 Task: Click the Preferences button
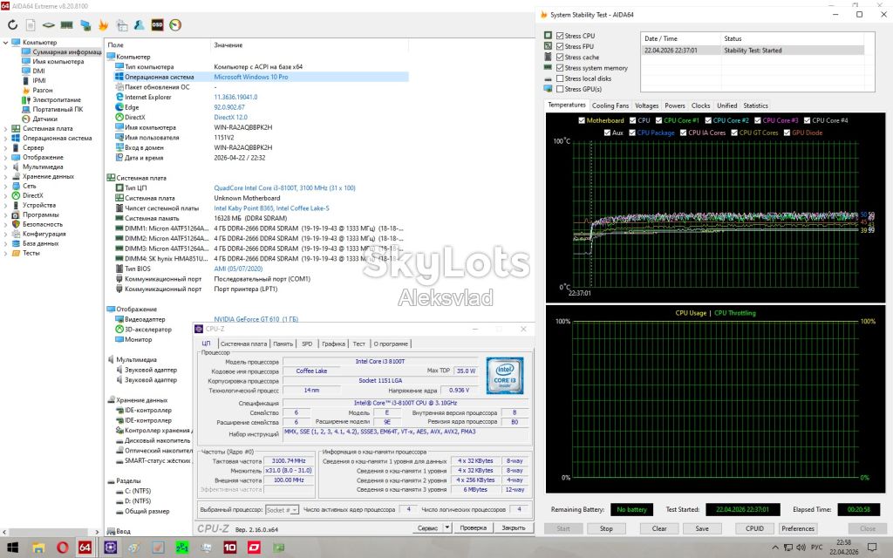click(x=798, y=528)
